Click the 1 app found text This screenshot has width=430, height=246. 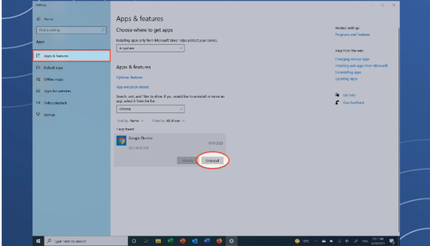coord(125,129)
